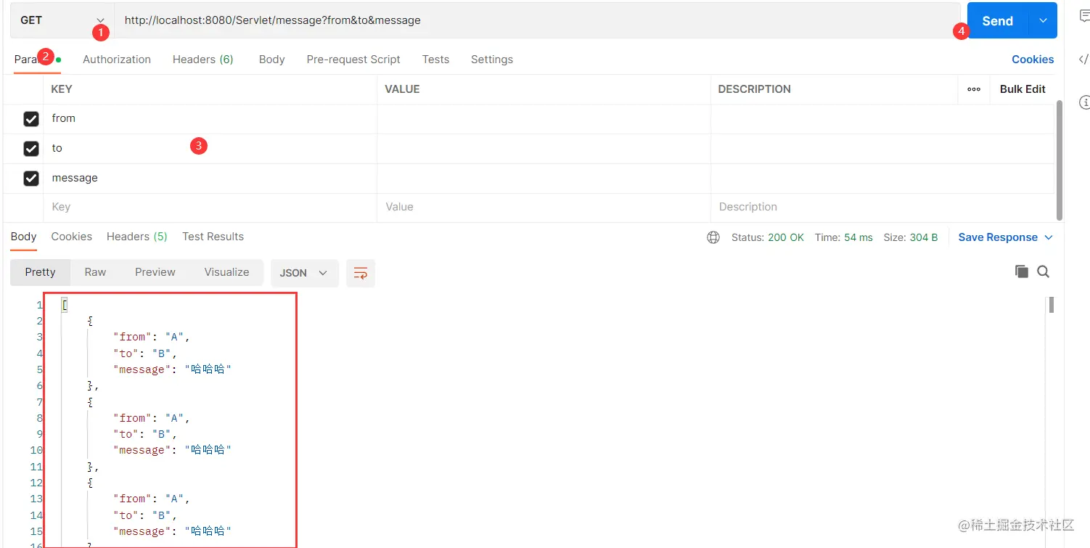
Task: Click the "from": "A" text on line 3
Action: [x=151, y=337]
